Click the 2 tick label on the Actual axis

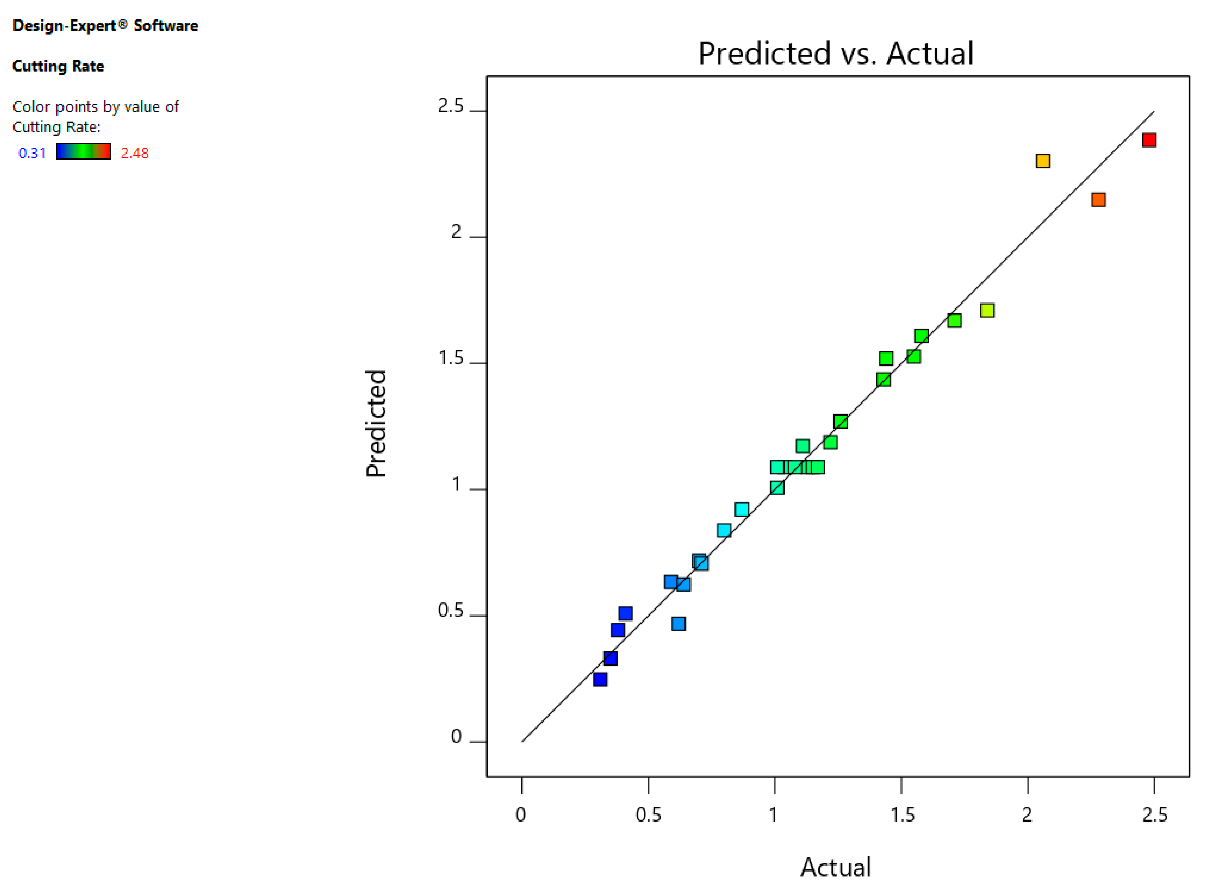pyautogui.click(x=1027, y=815)
